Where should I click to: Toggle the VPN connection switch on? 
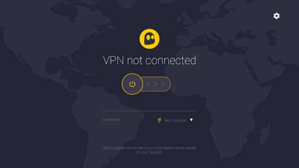click(x=146, y=84)
